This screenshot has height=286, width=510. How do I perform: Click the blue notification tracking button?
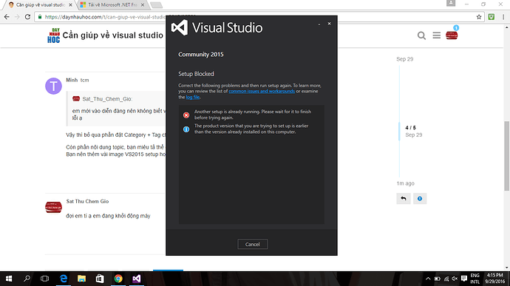pyautogui.click(x=420, y=199)
